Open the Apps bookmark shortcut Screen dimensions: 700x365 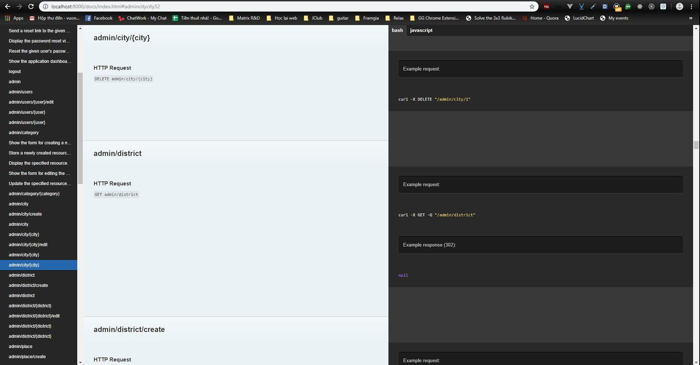tap(14, 18)
